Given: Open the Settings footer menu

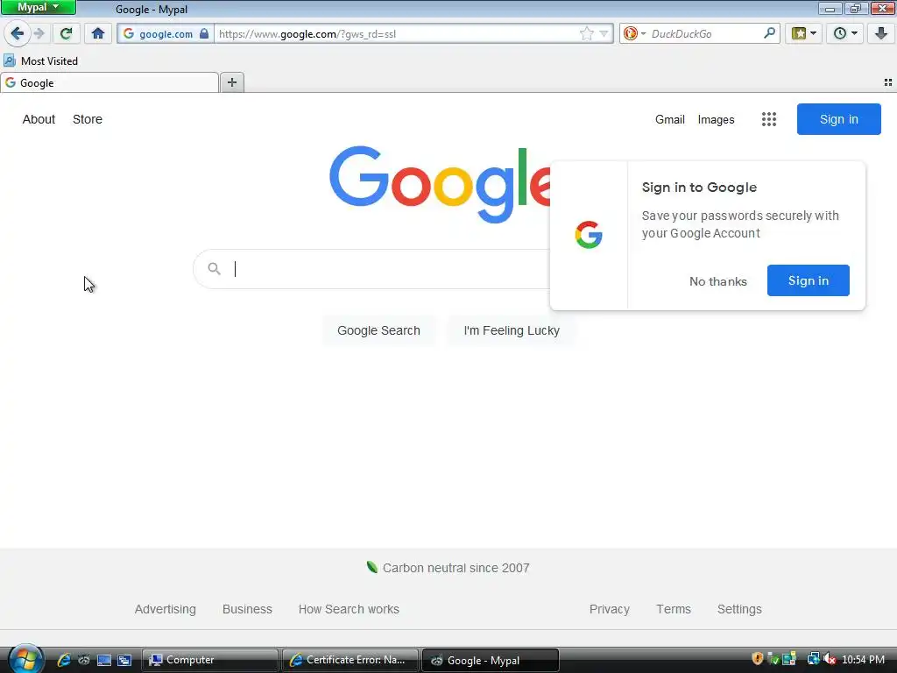Looking at the screenshot, I should pos(739,610).
